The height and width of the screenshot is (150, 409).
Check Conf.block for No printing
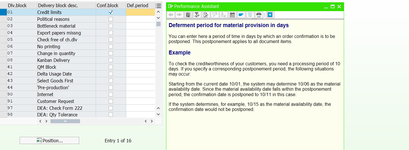click(x=111, y=46)
